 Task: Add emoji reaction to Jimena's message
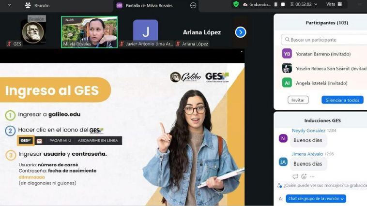[304, 177]
